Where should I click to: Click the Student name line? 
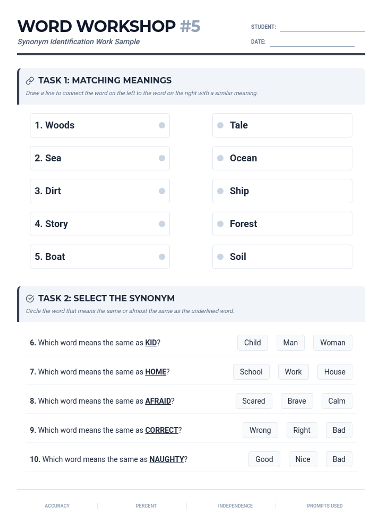point(322,28)
